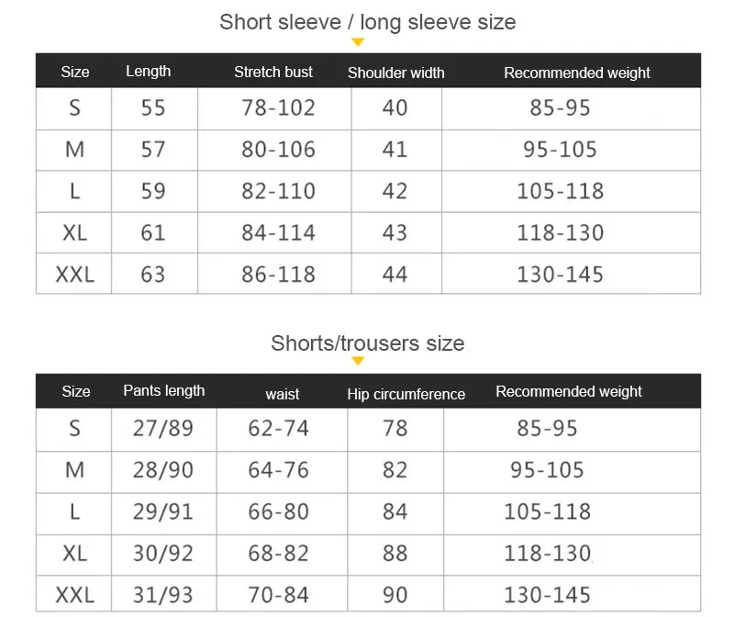Click the waist value 66-80

(278, 511)
